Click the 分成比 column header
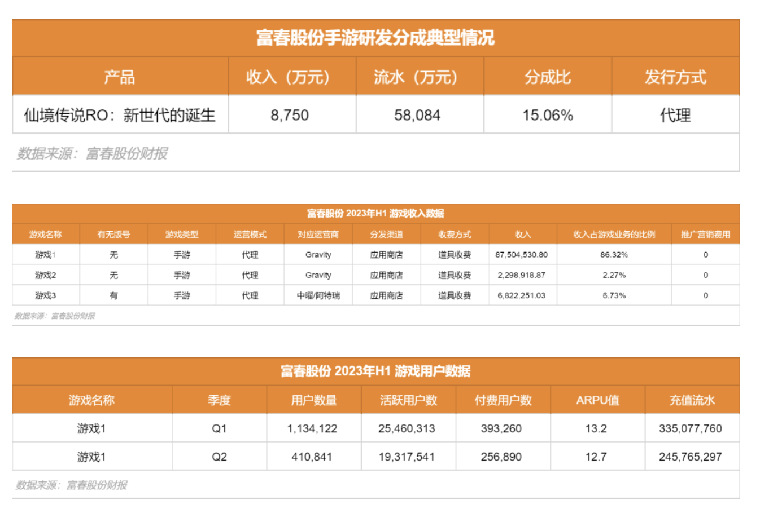The image size is (760, 522). point(548,76)
